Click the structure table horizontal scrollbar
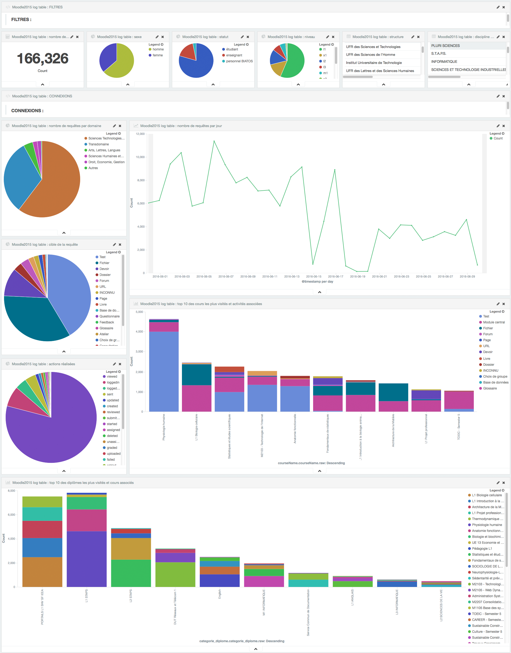This screenshot has height=653, width=511. (358, 77)
